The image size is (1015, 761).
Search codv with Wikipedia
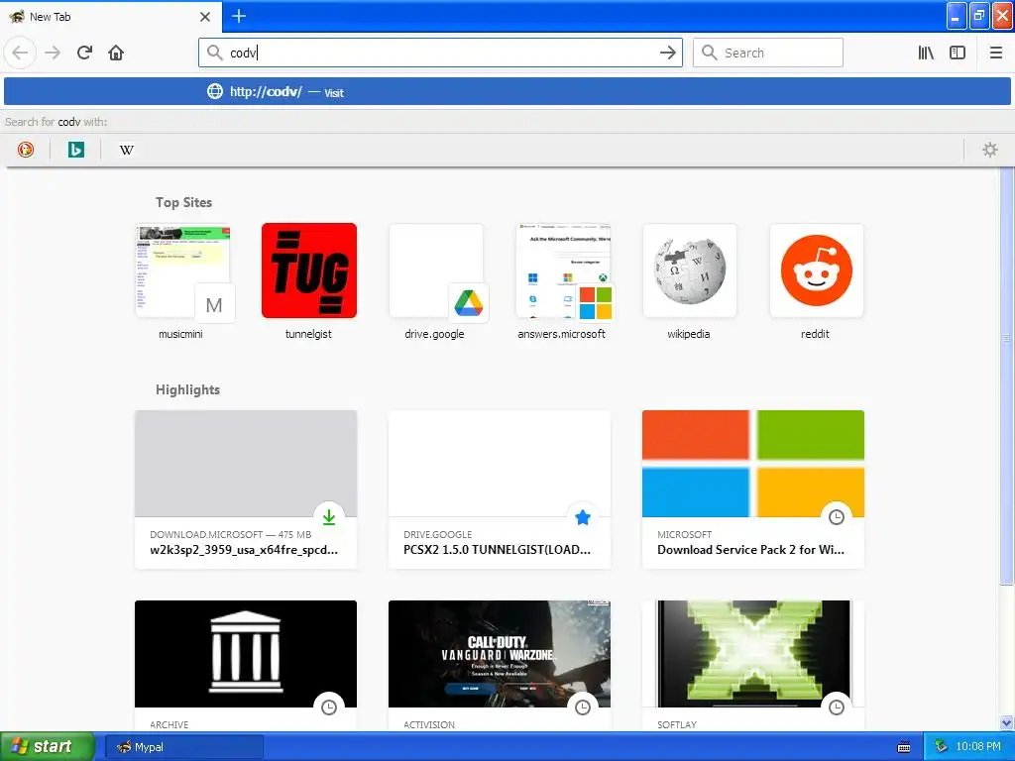[x=127, y=150]
